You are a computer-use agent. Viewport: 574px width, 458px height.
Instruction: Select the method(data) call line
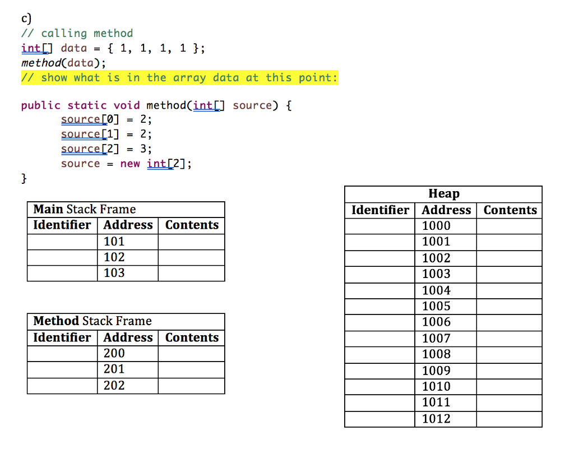(x=59, y=63)
